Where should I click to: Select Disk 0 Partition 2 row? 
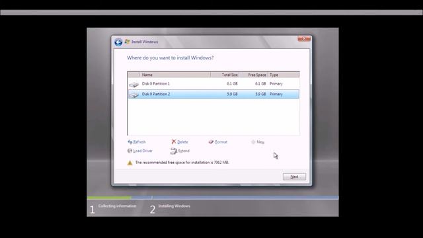tap(213, 94)
